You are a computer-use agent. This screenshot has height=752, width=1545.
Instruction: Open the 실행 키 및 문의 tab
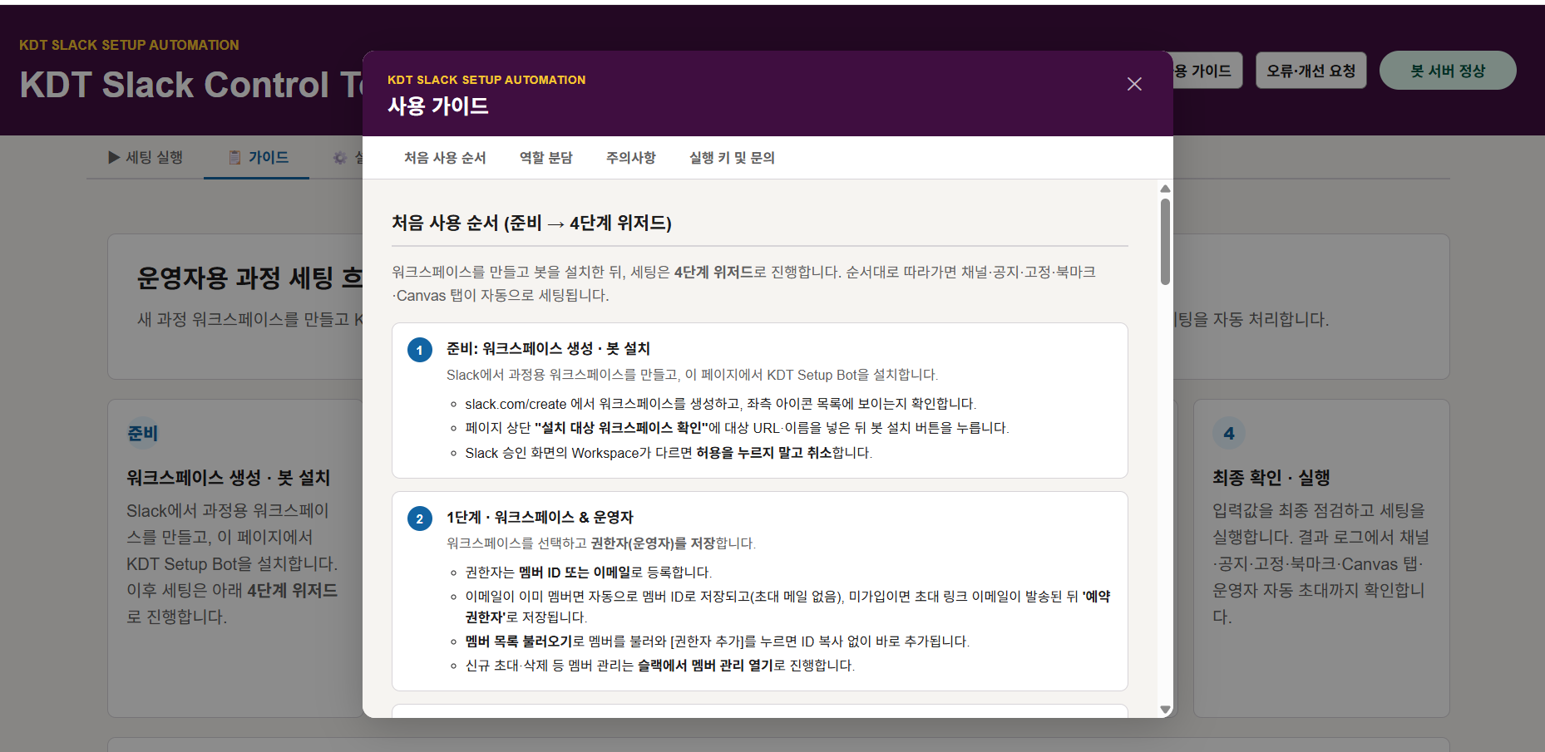coord(732,158)
